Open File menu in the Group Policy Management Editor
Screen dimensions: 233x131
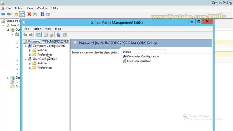click(x=27, y=29)
